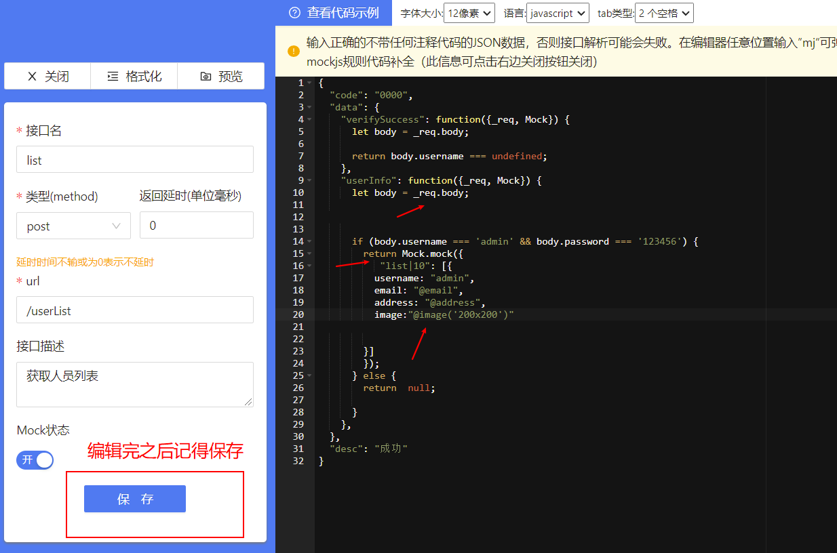Collapse the userInfo function fold at line 9

pos(309,181)
